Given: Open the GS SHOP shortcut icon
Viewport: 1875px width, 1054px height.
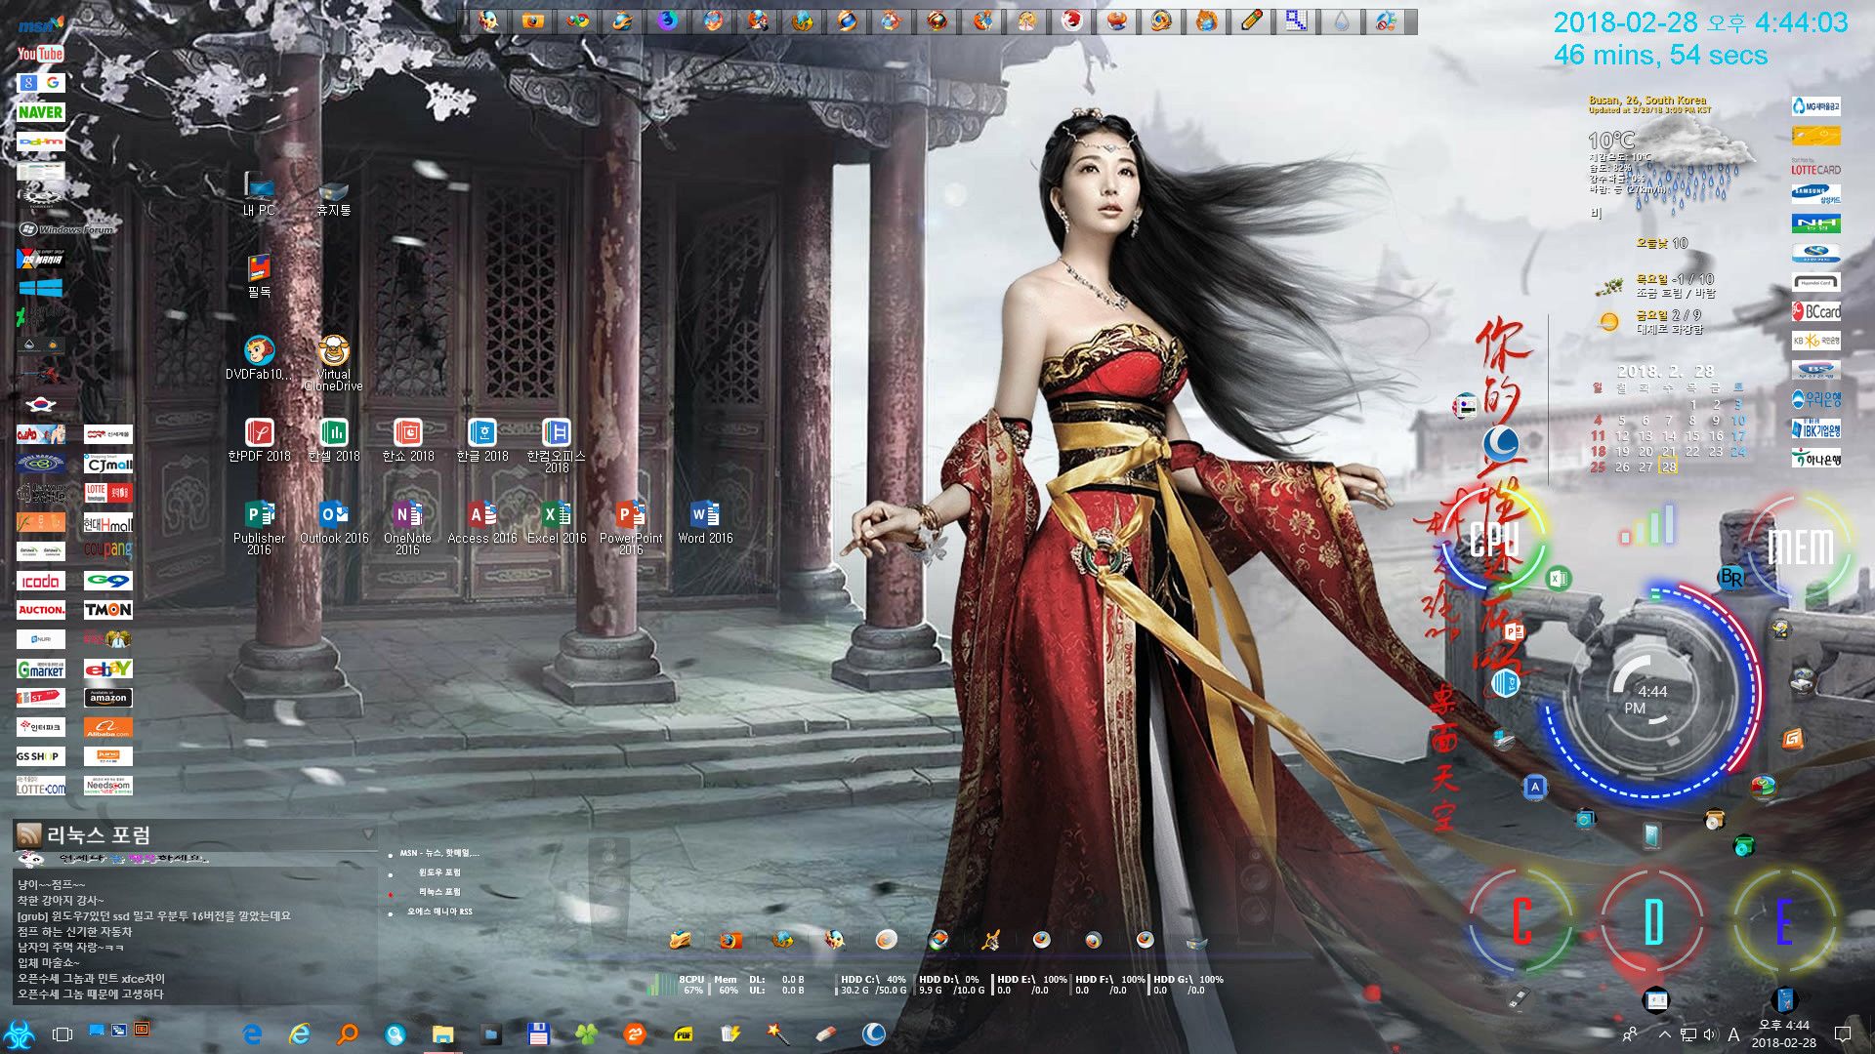Looking at the screenshot, I should (x=41, y=756).
